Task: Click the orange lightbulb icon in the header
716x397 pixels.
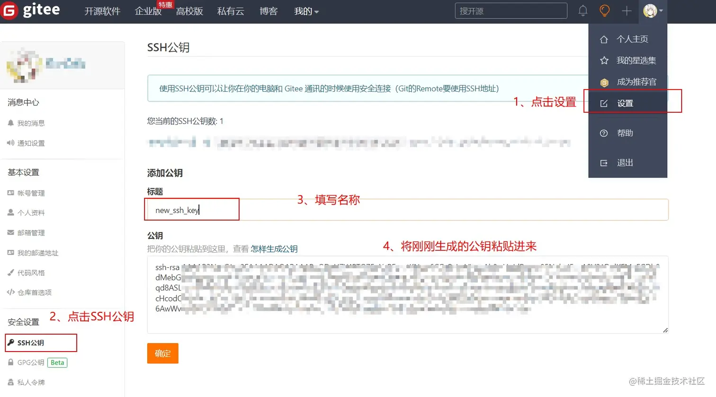Action: 605,11
